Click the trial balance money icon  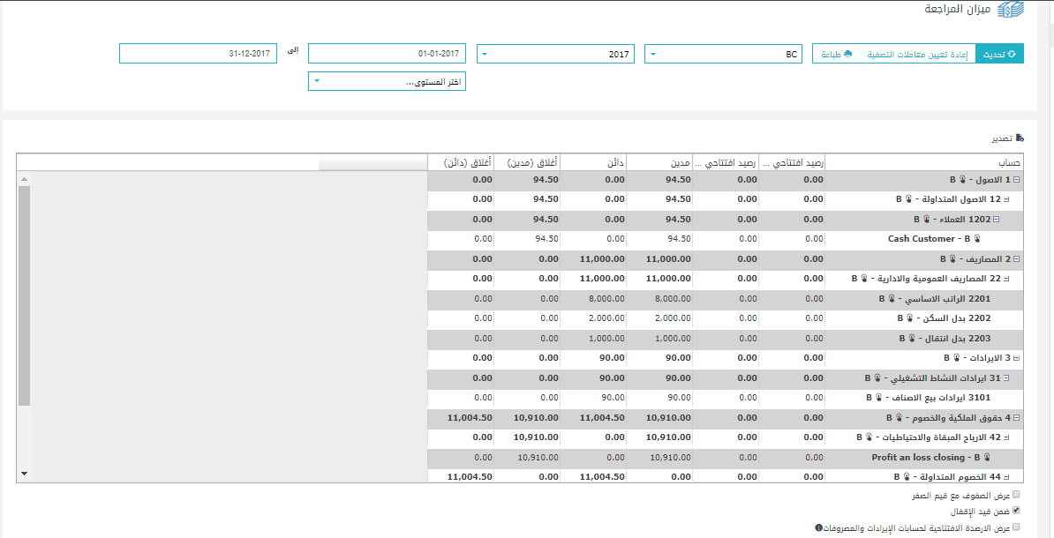point(1011,11)
